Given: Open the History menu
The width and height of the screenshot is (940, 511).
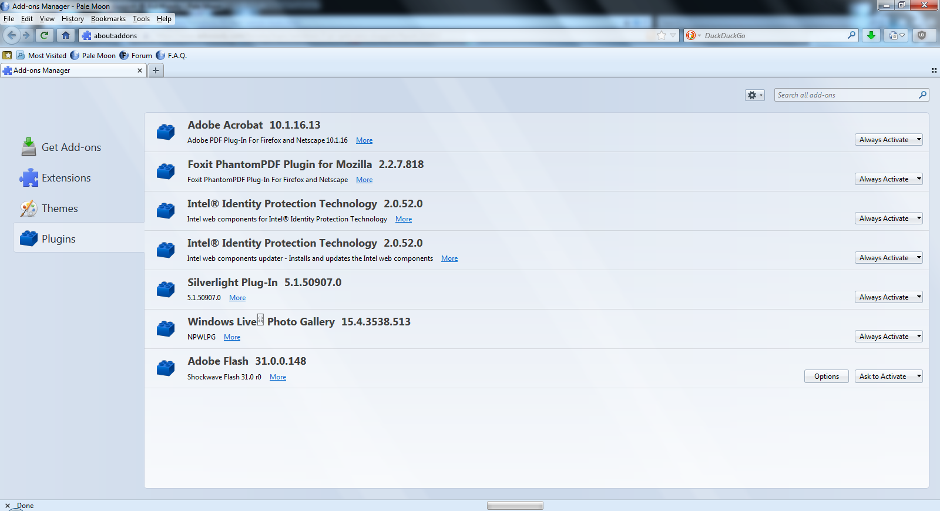Looking at the screenshot, I should click(73, 19).
